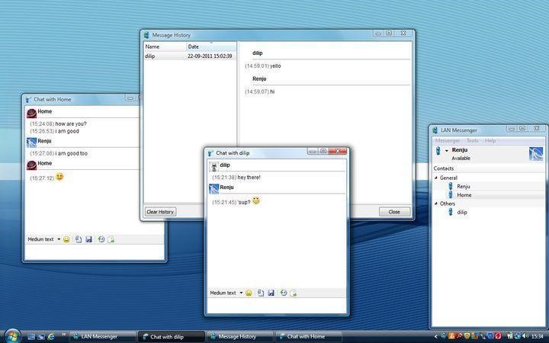
Task: Click the Close button in Message History
Action: 394,212
